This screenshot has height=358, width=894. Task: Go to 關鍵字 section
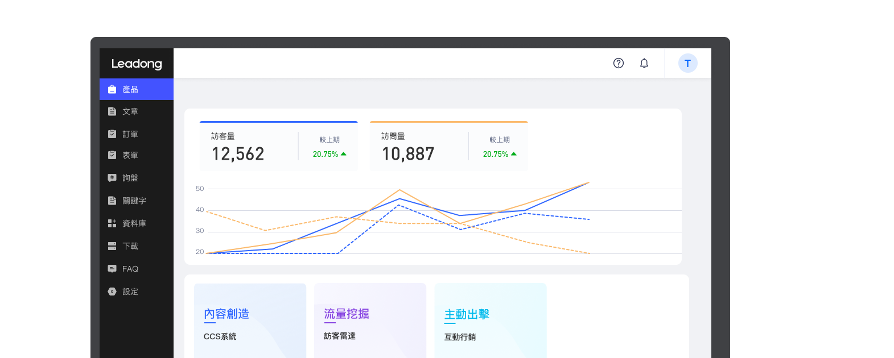[137, 201]
